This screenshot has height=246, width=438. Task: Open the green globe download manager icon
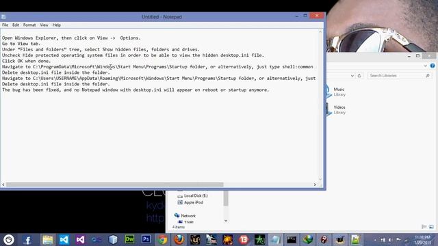(x=308, y=240)
